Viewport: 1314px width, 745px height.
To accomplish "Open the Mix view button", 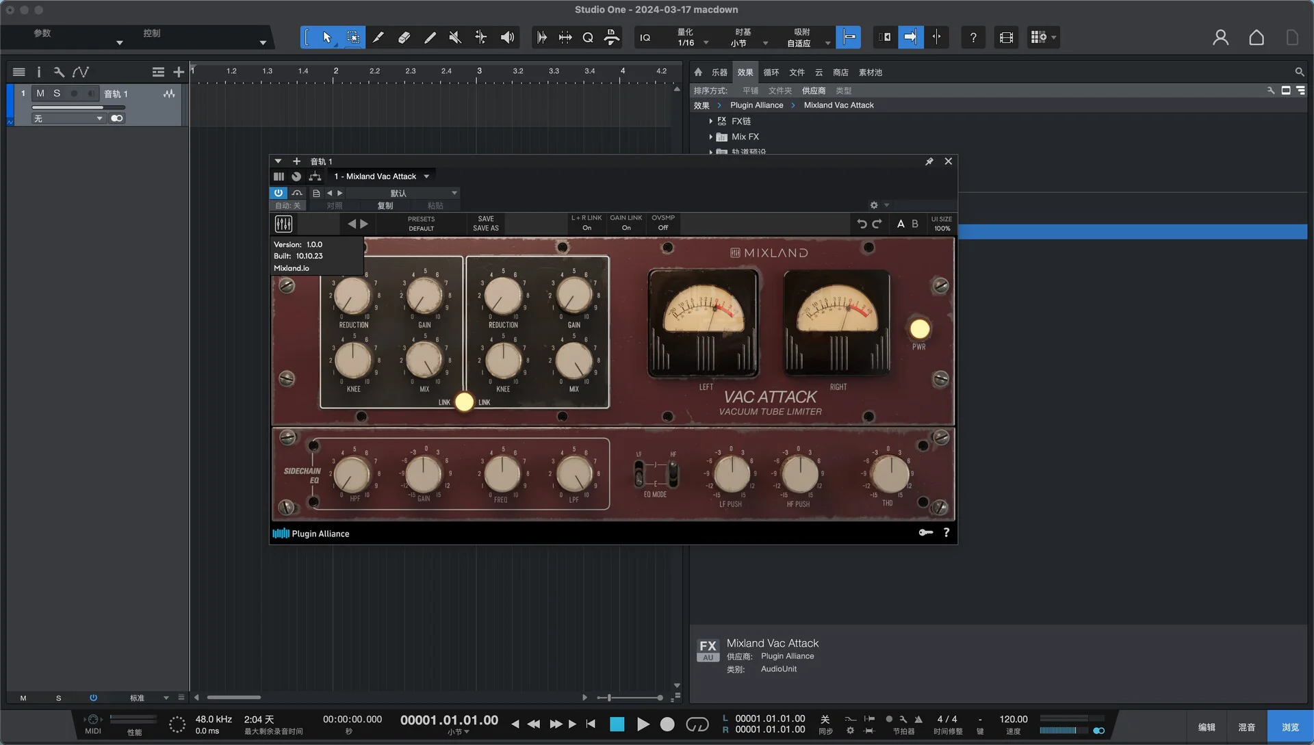I will point(1247,727).
